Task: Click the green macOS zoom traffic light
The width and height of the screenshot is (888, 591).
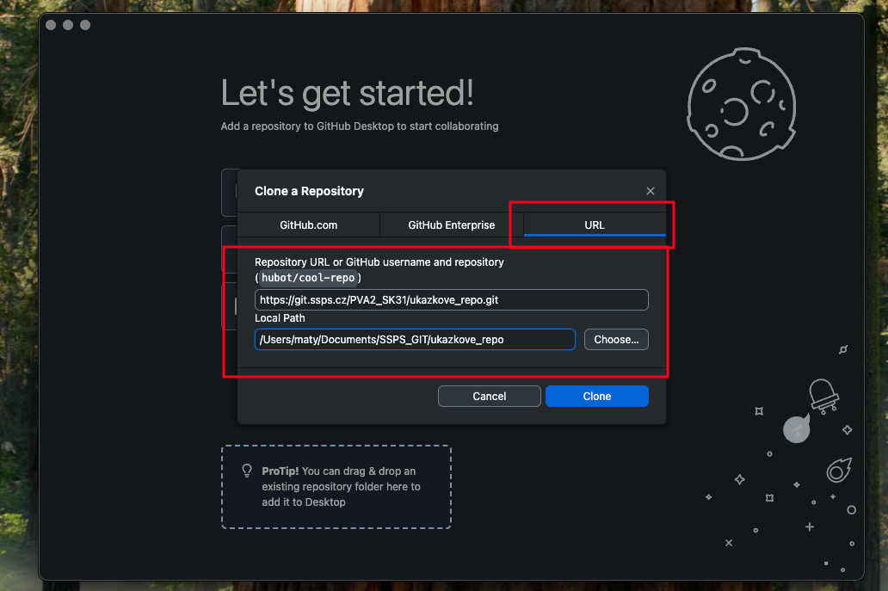Action: (84, 25)
